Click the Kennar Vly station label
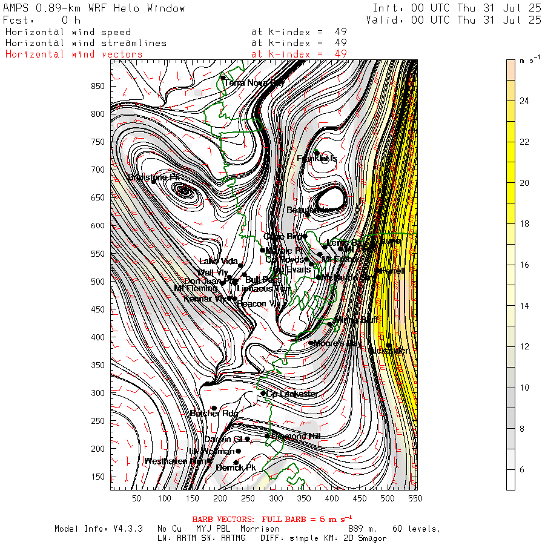545x545 pixels. coord(205,299)
